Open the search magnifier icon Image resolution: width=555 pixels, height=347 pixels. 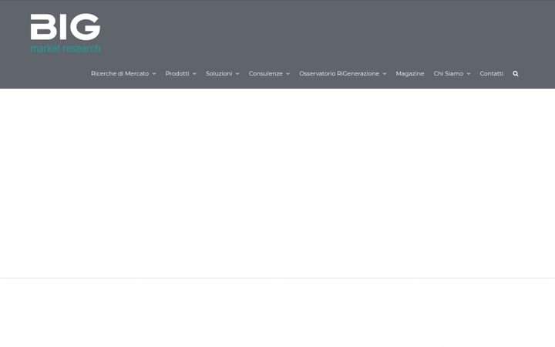(x=516, y=74)
